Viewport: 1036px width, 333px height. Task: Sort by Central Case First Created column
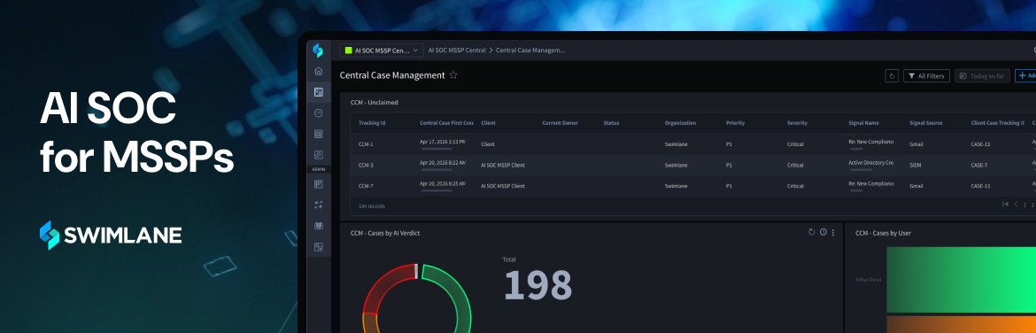pos(446,123)
